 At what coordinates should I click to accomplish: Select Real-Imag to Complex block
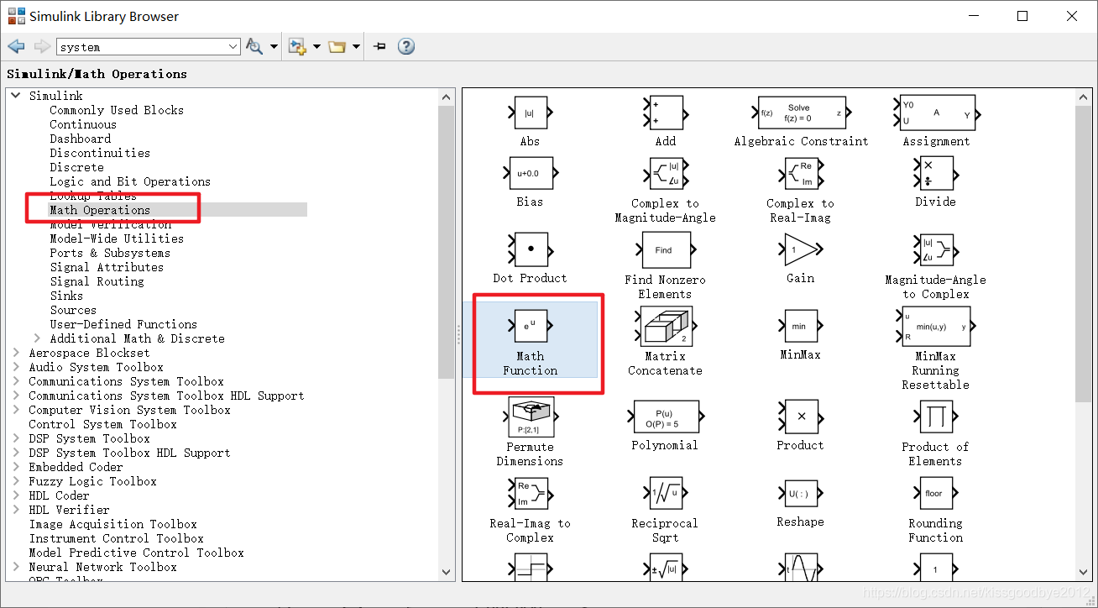tap(530, 493)
